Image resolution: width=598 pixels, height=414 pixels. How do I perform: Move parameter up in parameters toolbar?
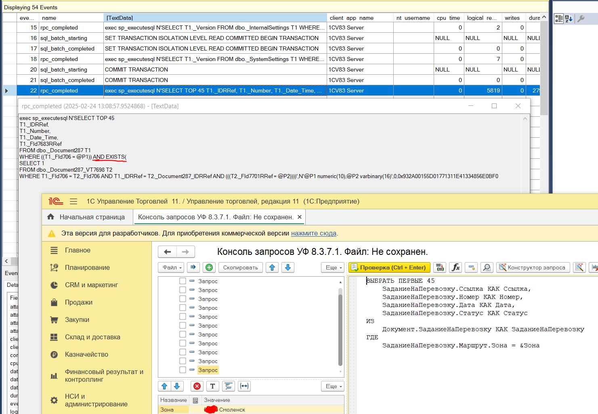click(164, 386)
